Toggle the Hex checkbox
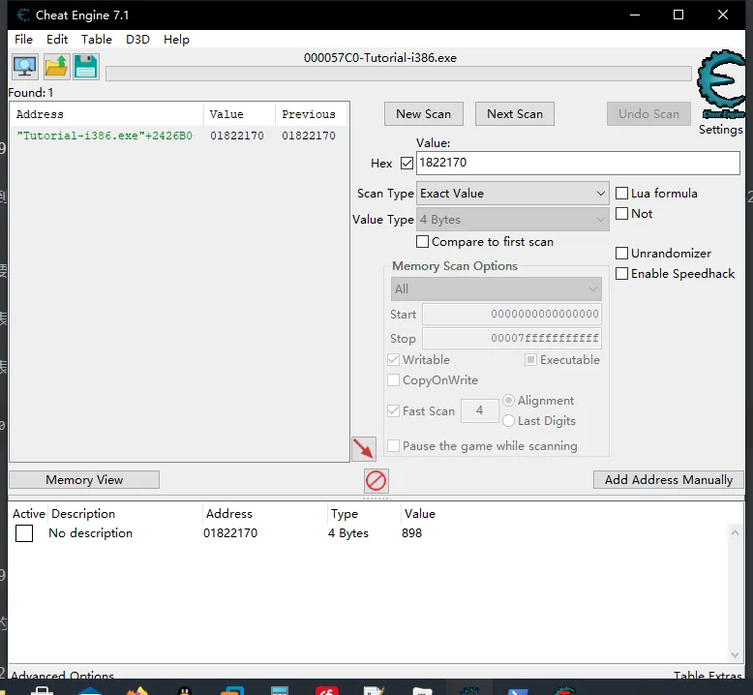 [407, 164]
